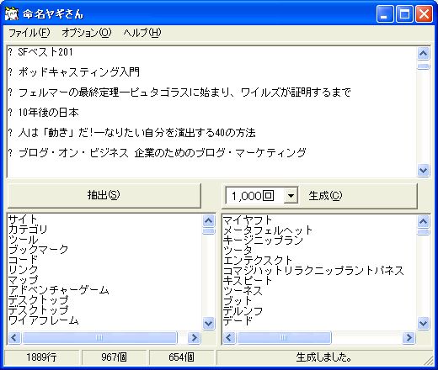Open the オプション(O) menu
438x370 pixels.
(87, 33)
